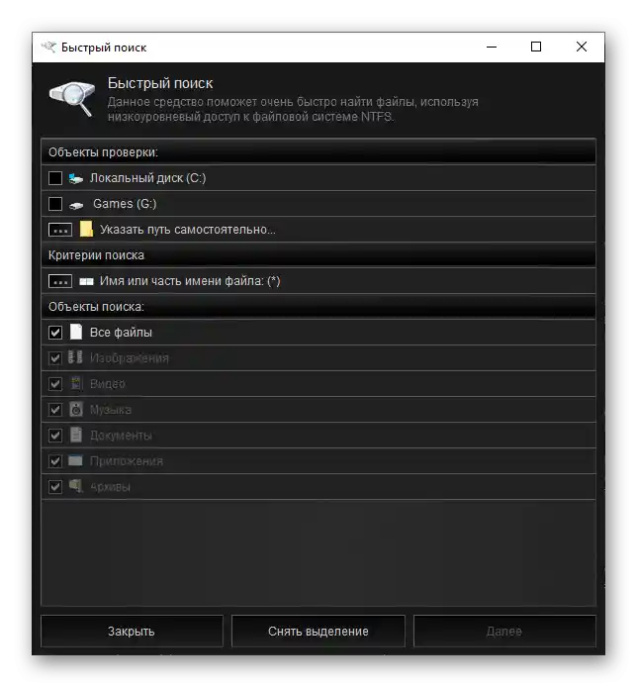
Task: Click the Все файлы blank page icon
Action: point(76,332)
